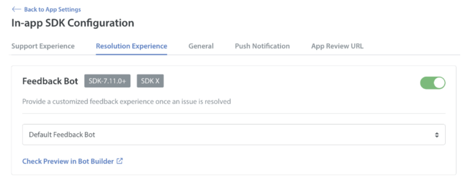This screenshot has height=178, width=462.
Task: Click the back arrow icon
Action: click(16, 9)
